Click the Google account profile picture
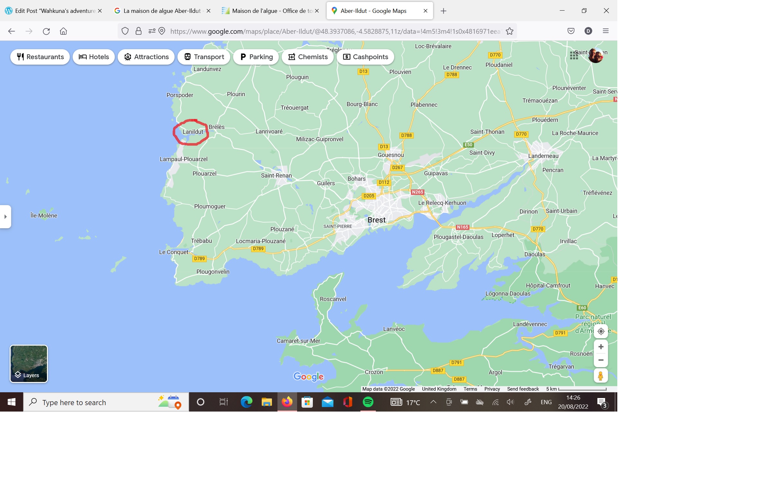The height and width of the screenshot is (481, 771). coord(596,56)
